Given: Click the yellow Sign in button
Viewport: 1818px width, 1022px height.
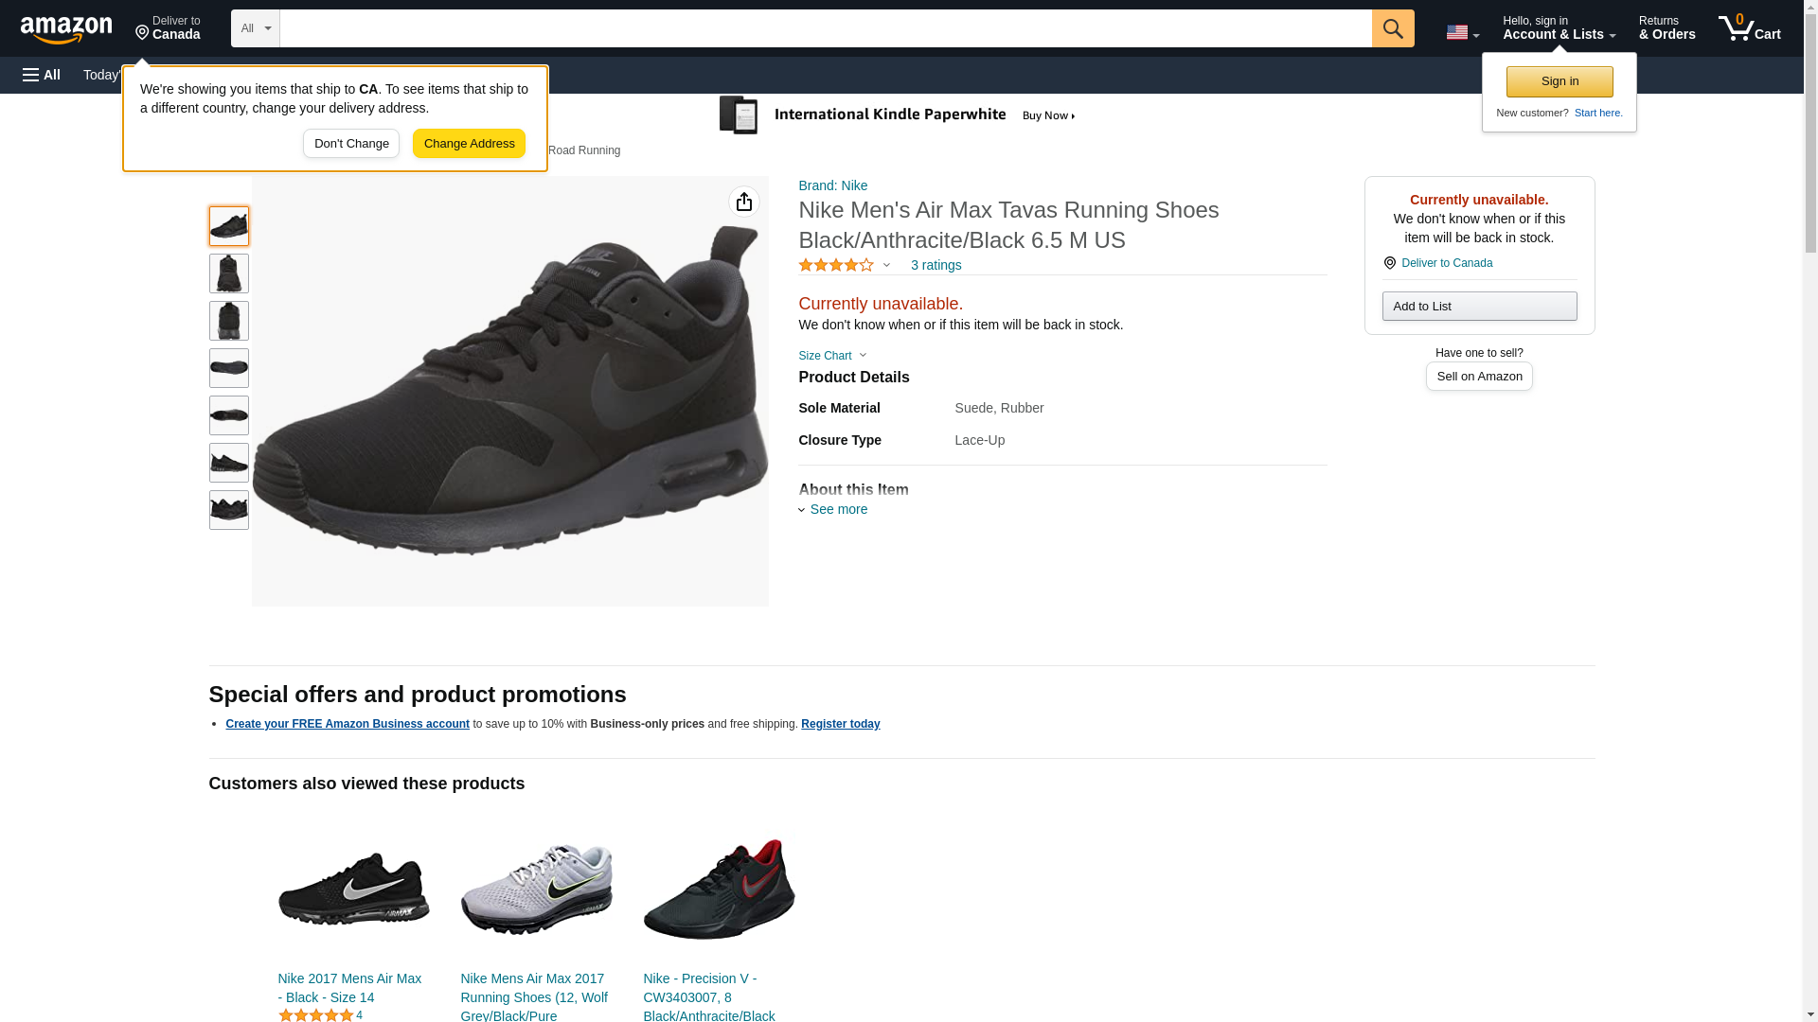Looking at the screenshot, I should (x=1560, y=81).
